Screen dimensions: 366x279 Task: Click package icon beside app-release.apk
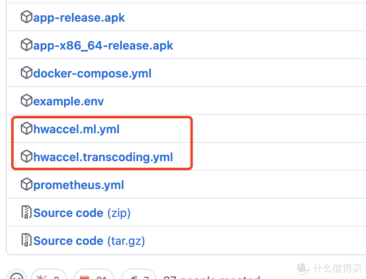(x=26, y=17)
